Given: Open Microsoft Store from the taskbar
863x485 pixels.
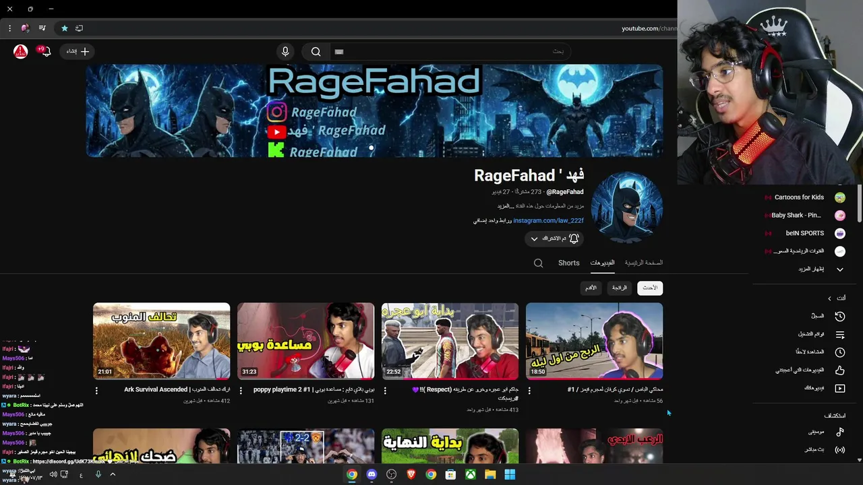Looking at the screenshot, I should [x=450, y=474].
